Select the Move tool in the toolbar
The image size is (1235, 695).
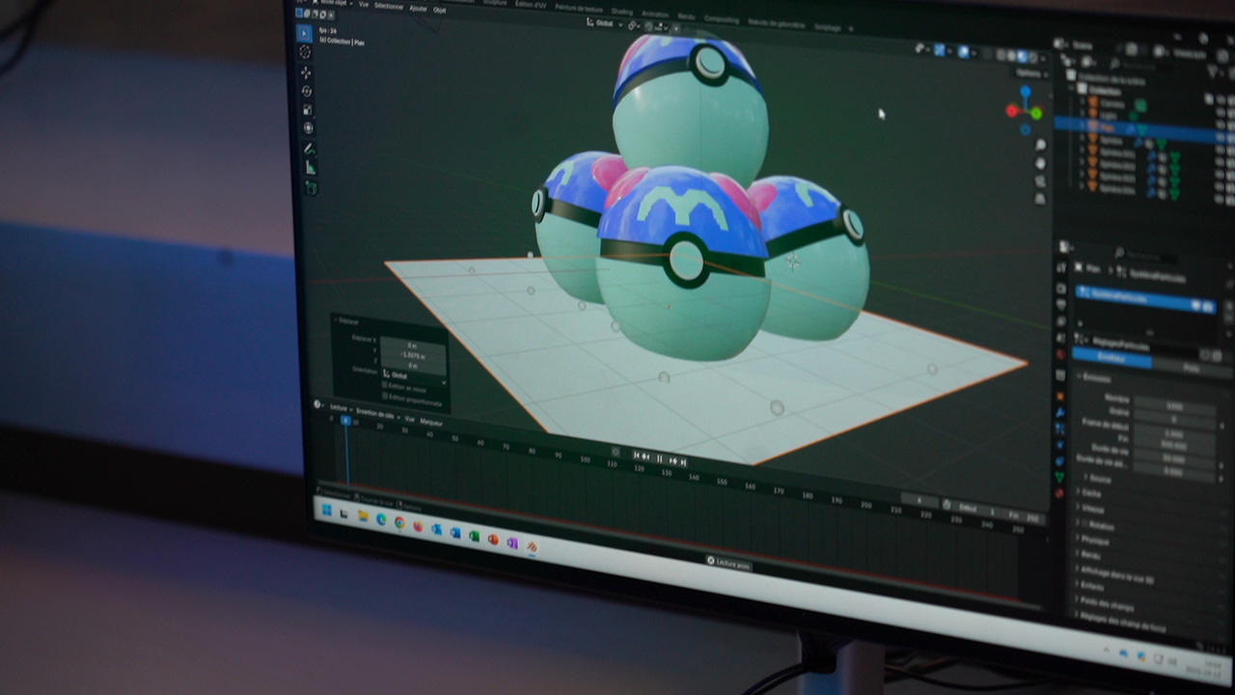(x=306, y=72)
